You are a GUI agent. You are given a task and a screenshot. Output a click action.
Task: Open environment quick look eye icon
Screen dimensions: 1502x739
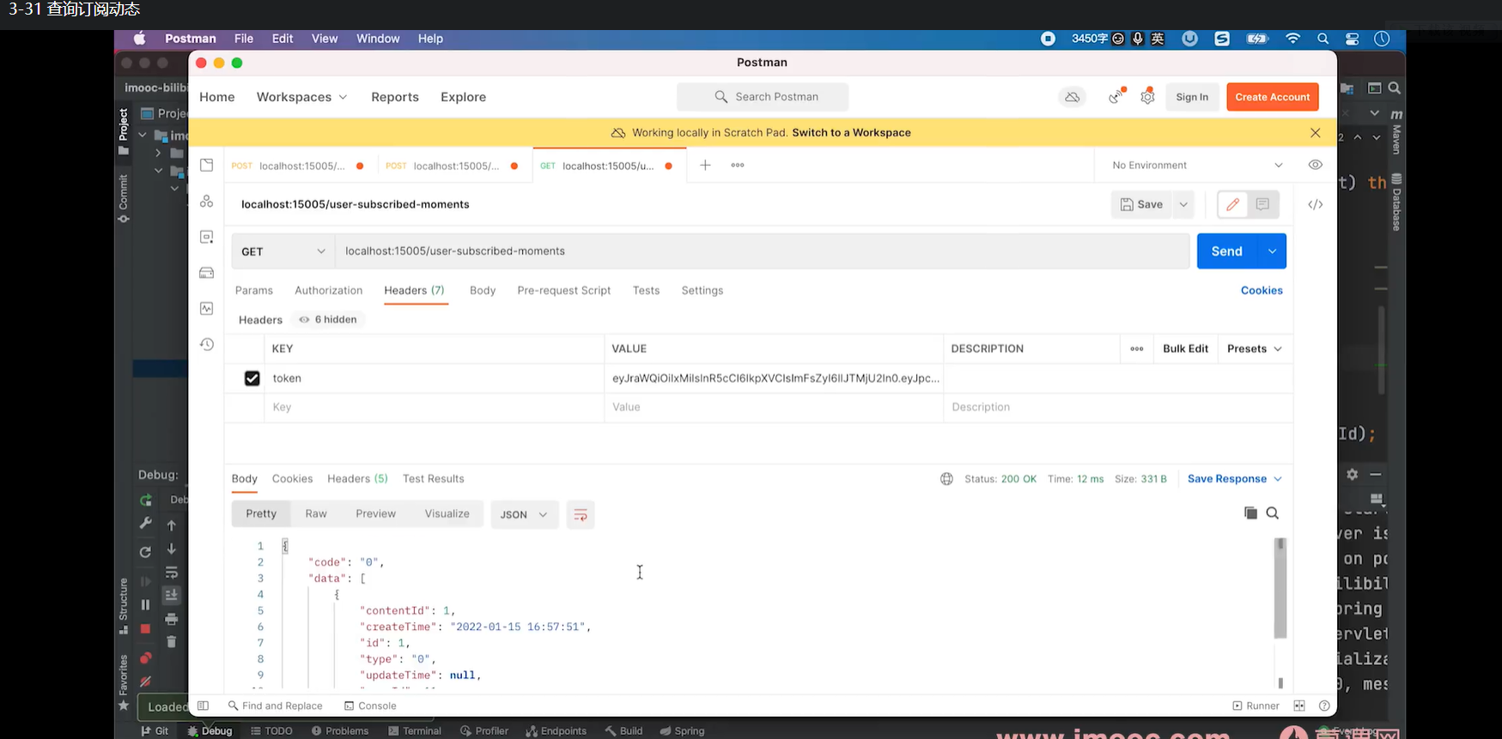1316,165
